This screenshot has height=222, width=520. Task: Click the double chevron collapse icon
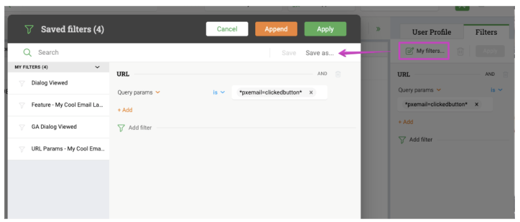(378, 29)
